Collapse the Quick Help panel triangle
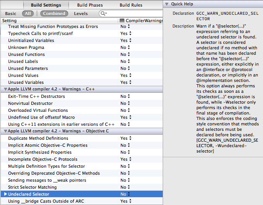263x205 pixels. click(x=167, y=4)
